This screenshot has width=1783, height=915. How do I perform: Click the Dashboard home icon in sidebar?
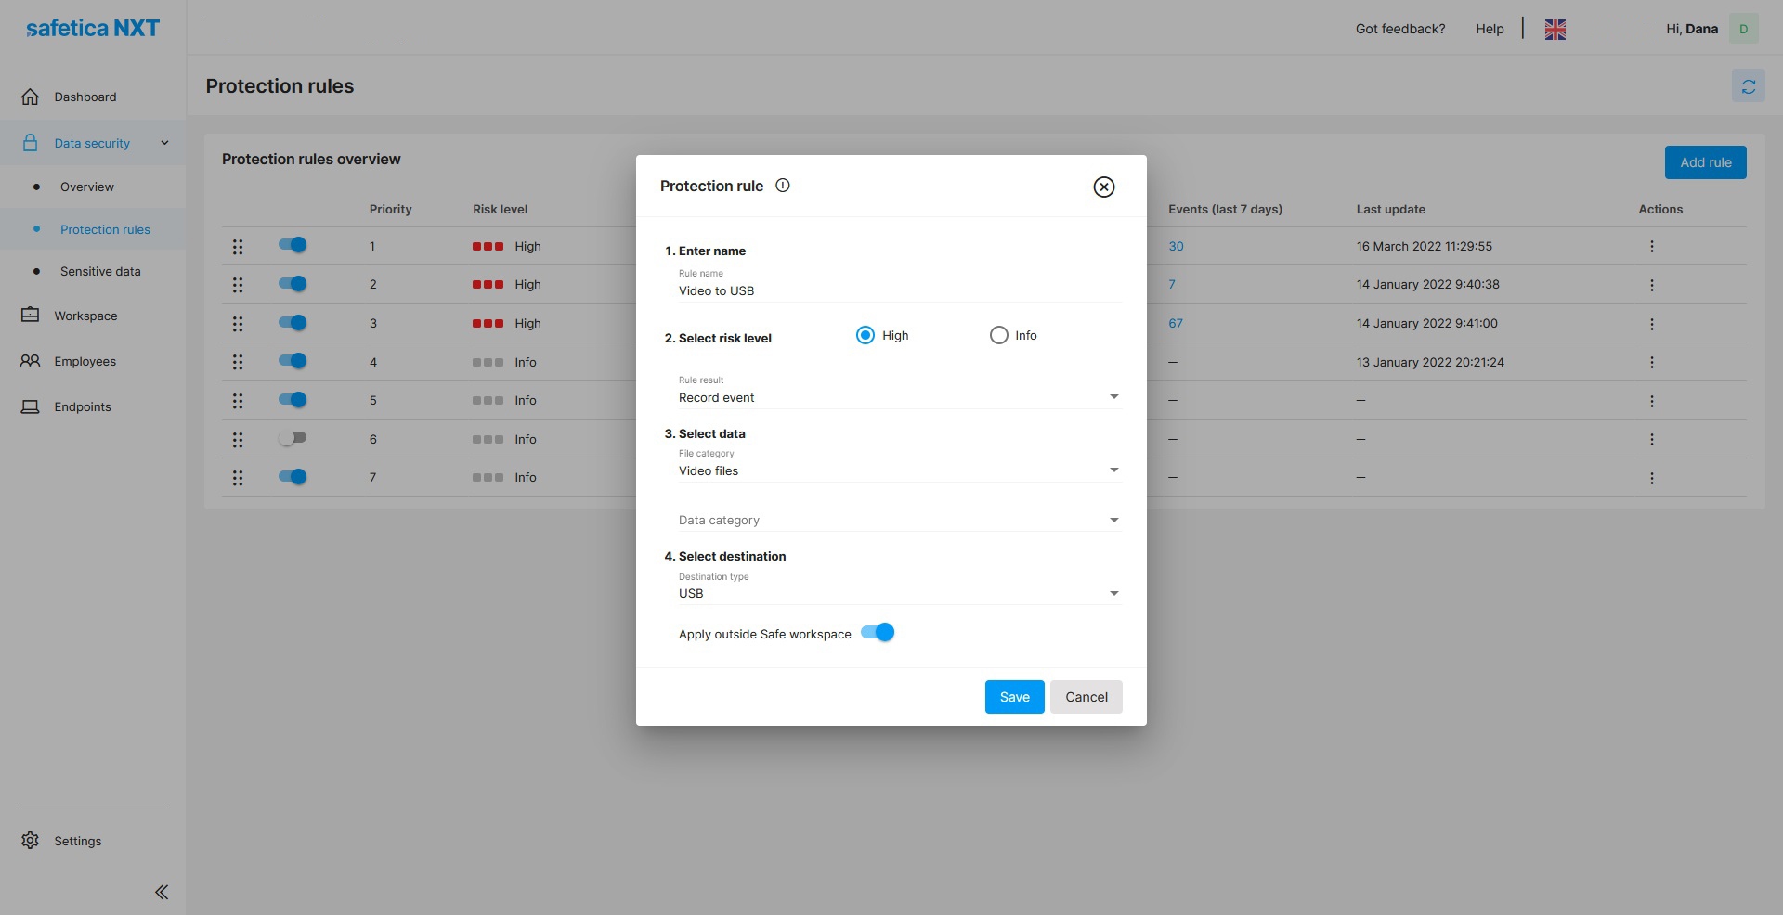pos(31,97)
